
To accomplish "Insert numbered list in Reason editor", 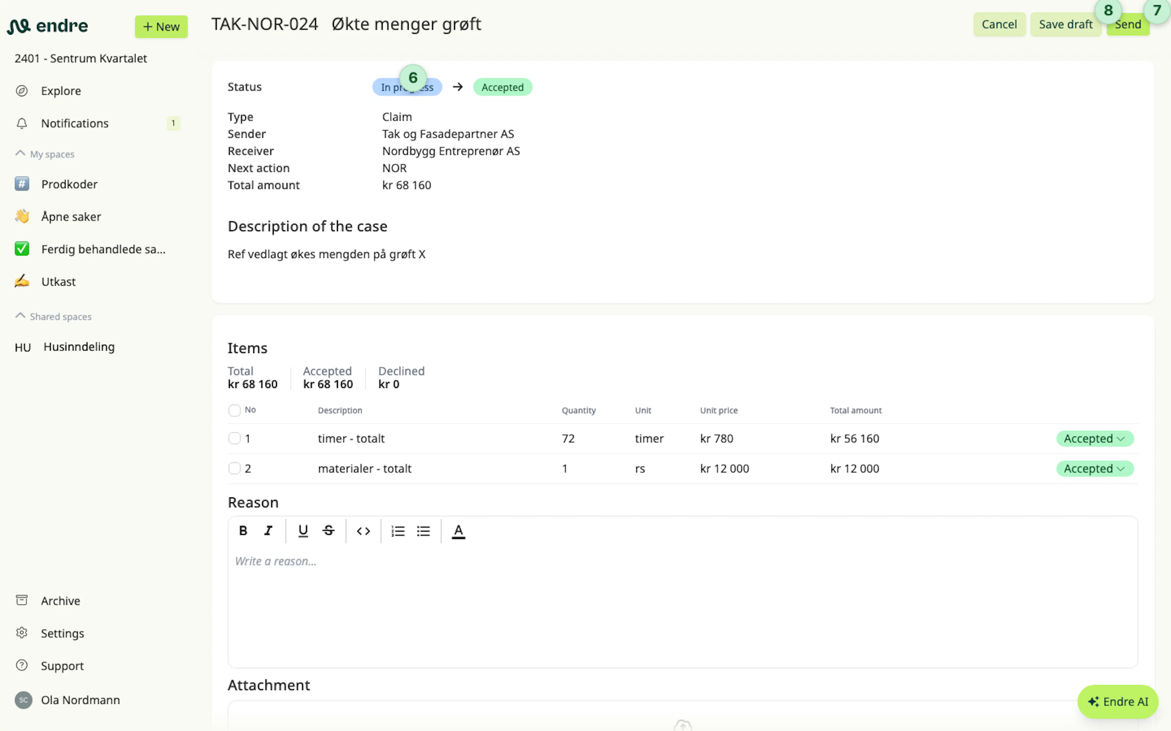I will pyautogui.click(x=398, y=531).
